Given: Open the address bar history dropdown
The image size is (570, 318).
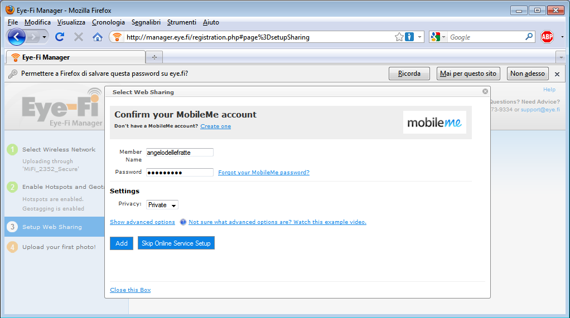Looking at the screenshot, I should [x=419, y=37].
